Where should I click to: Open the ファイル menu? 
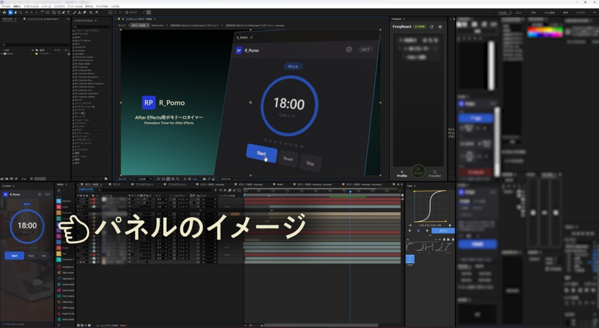click(6, 6)
